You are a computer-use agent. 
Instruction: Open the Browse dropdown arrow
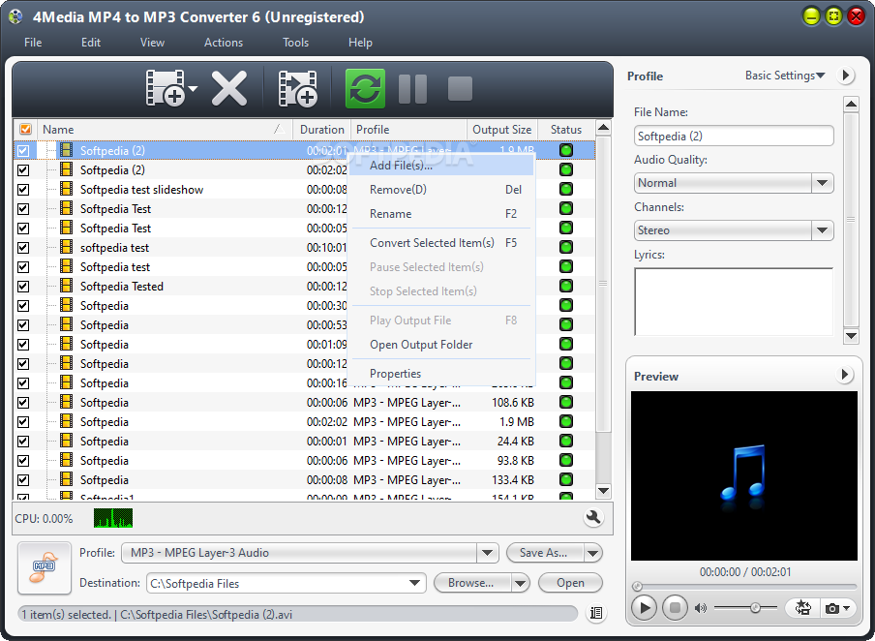[x=520, y=583]
